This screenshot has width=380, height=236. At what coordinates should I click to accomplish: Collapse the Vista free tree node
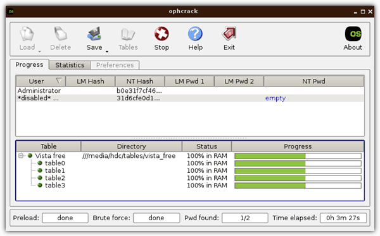(21, 156)
